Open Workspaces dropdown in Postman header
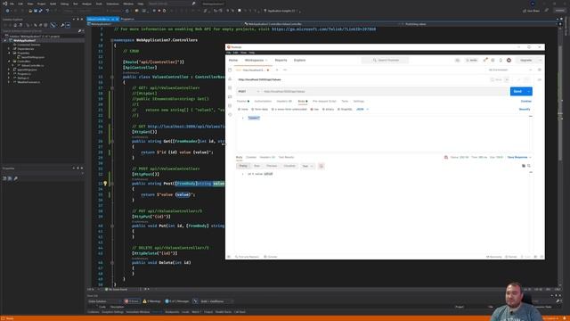570x321 pixels. (x=256, y=60)
